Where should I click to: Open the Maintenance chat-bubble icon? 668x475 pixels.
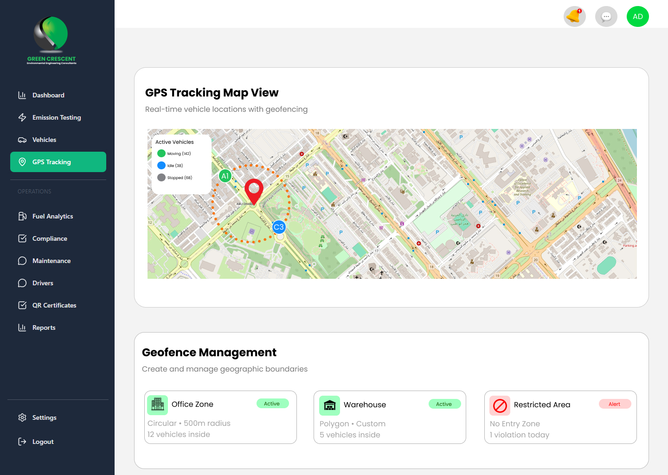coord(22,261)
